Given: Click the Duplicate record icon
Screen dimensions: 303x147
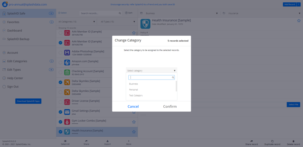Looking at the screenshot, I should pyautogui.click(x=272, y=141).
